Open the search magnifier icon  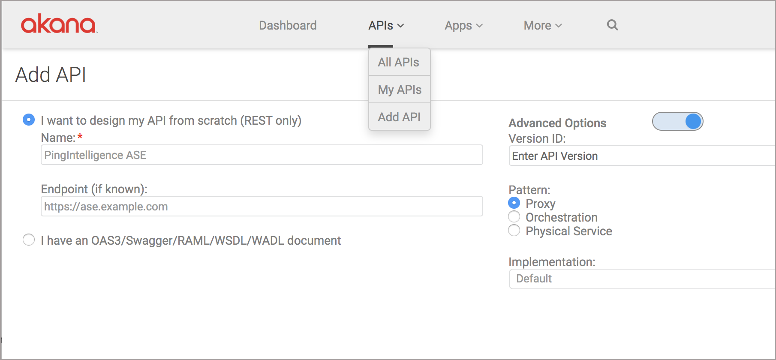pyautogui.click(x=612, y=25)
